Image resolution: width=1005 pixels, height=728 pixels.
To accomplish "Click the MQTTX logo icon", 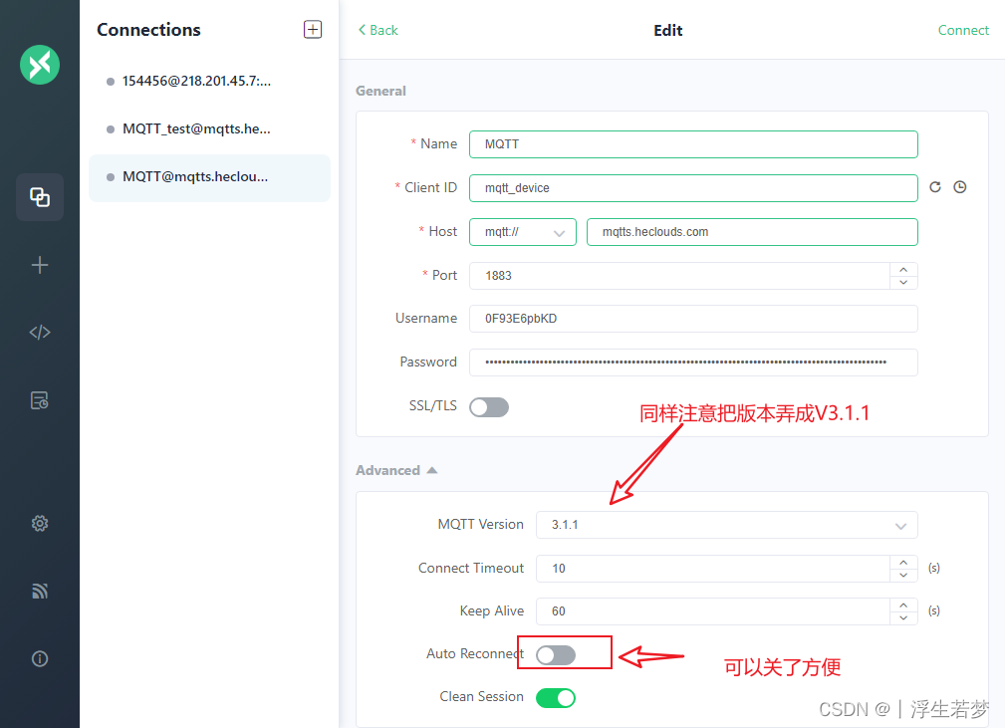I will click(40, 65).
